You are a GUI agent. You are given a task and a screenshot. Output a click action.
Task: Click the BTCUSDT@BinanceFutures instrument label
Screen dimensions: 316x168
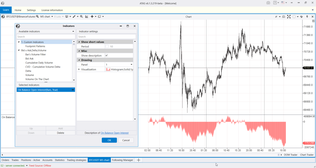click(x=21, y=17)
